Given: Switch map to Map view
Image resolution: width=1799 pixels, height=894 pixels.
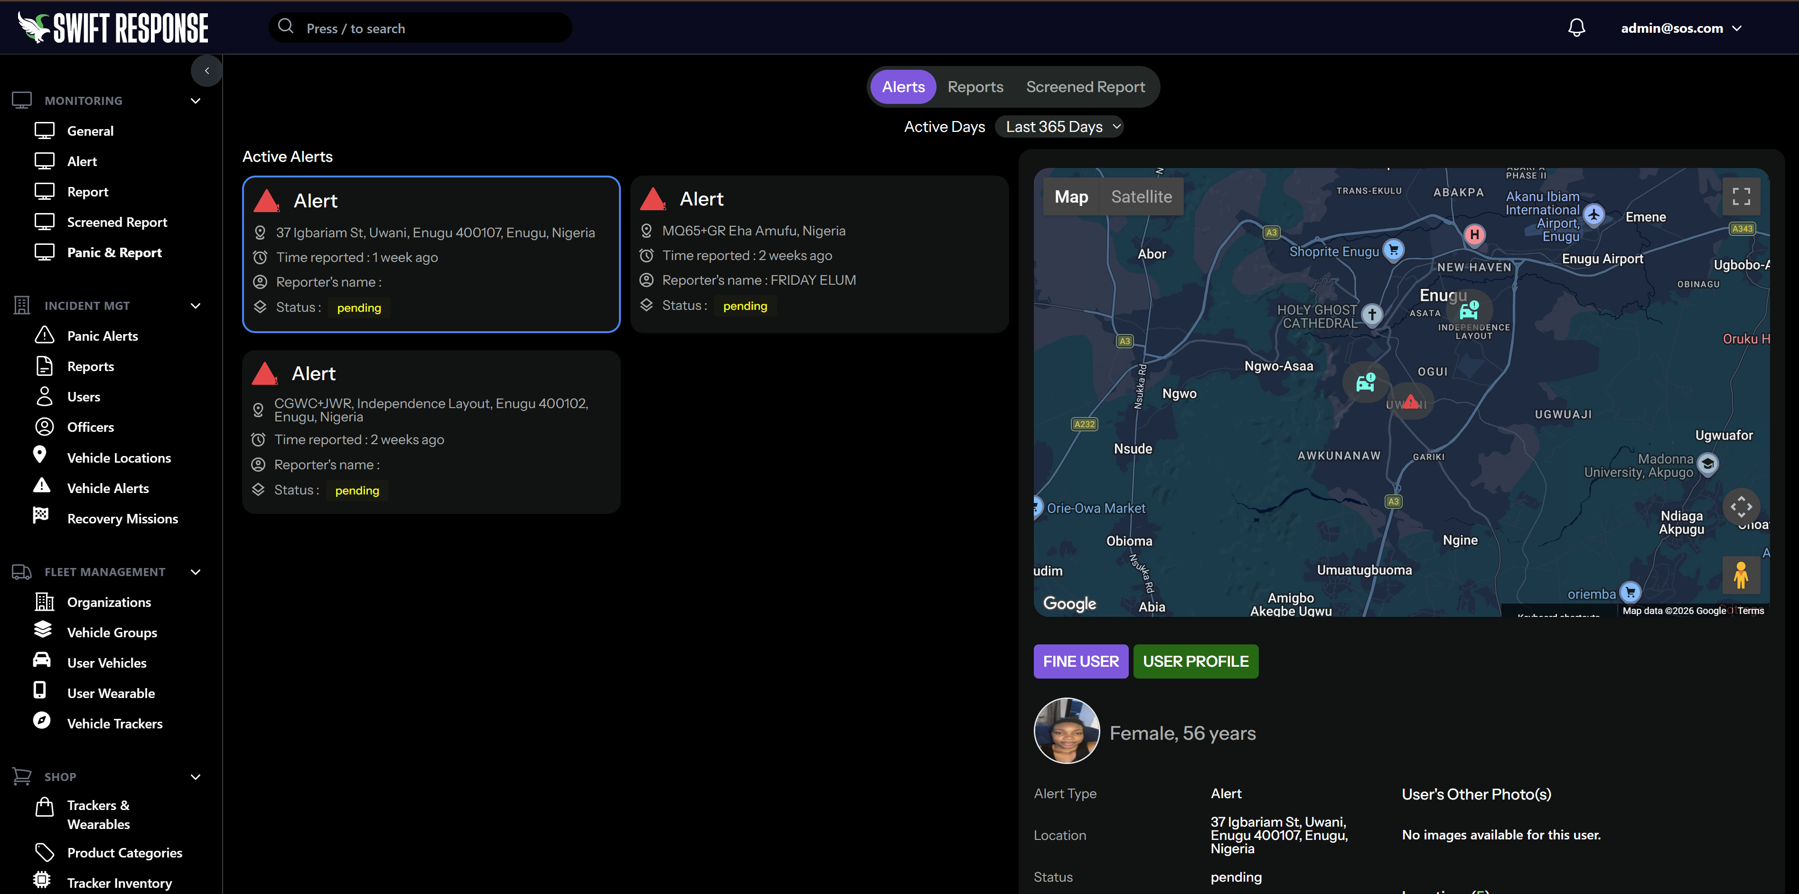Looking at the screenshot, I should click(1071, 197).
